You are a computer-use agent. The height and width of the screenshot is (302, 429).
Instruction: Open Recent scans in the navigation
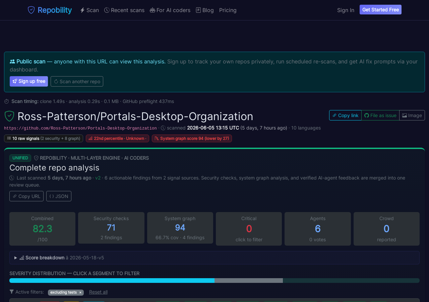124,10
